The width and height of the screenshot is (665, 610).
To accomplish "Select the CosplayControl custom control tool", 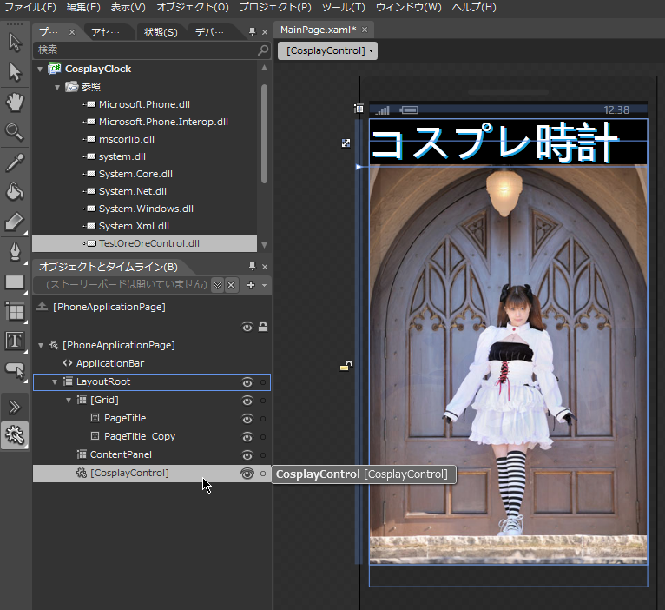I will point(15,435).
